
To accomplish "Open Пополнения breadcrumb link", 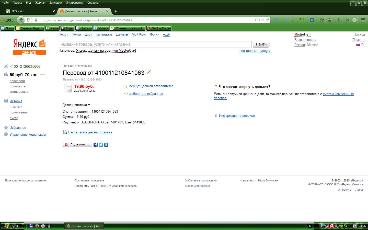I will pos(84,66).
